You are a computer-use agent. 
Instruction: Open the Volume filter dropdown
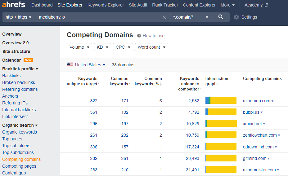[x=79, y=47]
